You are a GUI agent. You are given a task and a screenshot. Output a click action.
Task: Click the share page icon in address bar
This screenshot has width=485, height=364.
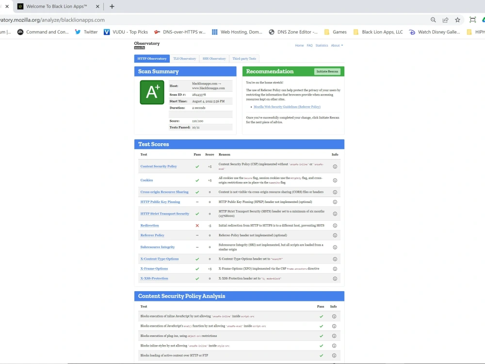click(x=445, y=20)
